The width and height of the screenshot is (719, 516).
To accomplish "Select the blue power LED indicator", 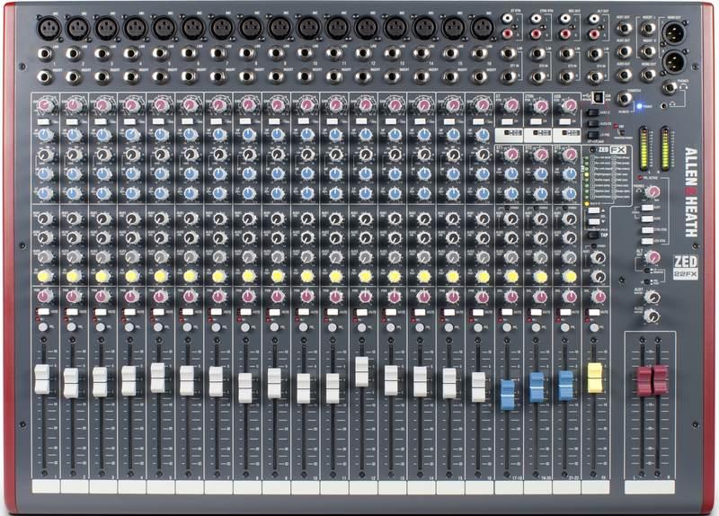I will [639, 106].
